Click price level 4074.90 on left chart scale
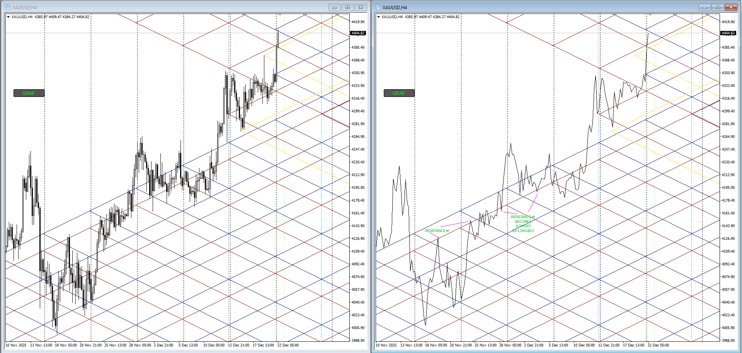The height and width of the screenshot is (353, 742). [x=358, y=277]
